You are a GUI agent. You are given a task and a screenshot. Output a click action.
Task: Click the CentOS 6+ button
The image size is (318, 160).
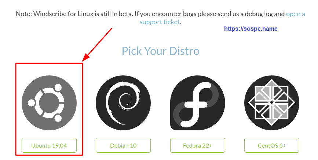point(272,145)
